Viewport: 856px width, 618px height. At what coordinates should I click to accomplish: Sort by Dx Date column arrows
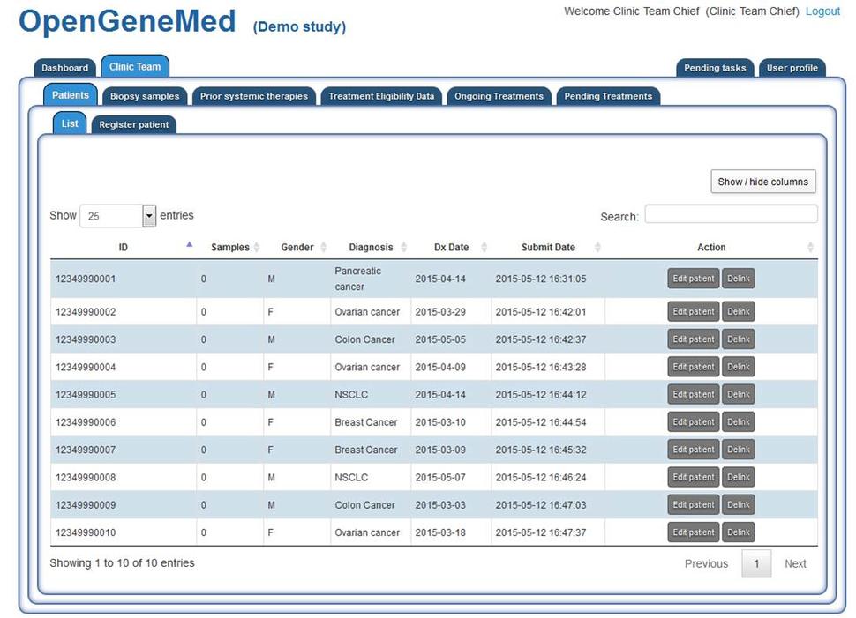(x=484, y=248)
